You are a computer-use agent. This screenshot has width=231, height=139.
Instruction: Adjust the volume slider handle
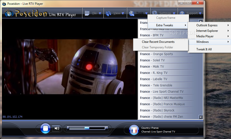(x=87, y=128)
